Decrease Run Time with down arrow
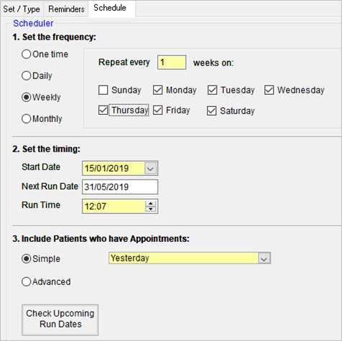The height and width of the screenshot is (341, 342). coord(151,209)
